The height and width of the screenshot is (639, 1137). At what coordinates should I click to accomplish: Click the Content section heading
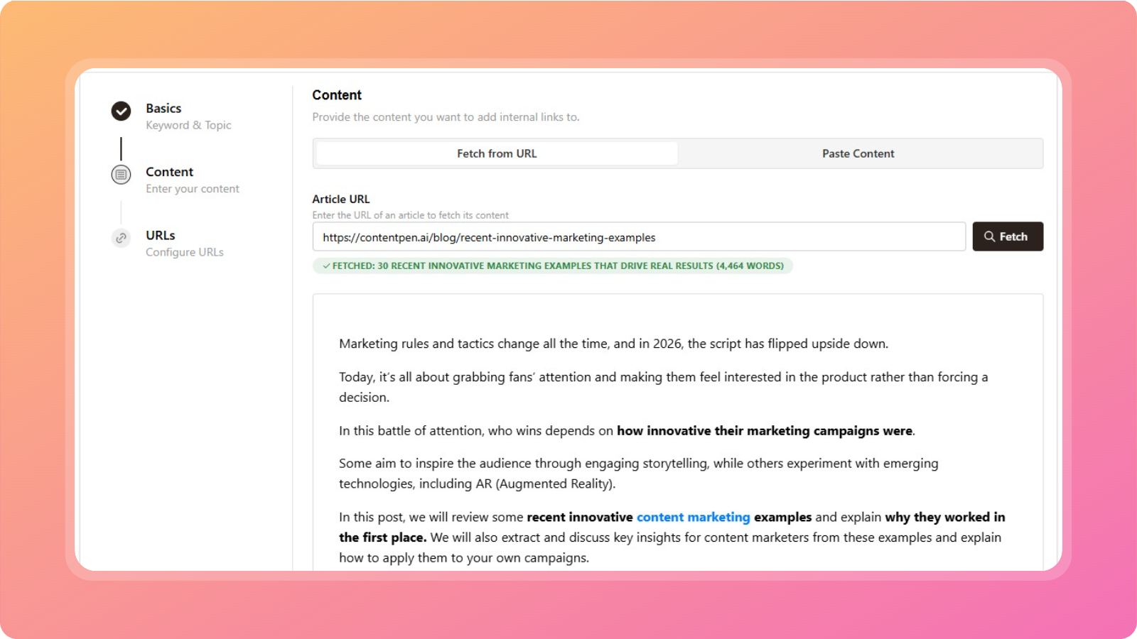pyautogui.click(x=337, y=94)
